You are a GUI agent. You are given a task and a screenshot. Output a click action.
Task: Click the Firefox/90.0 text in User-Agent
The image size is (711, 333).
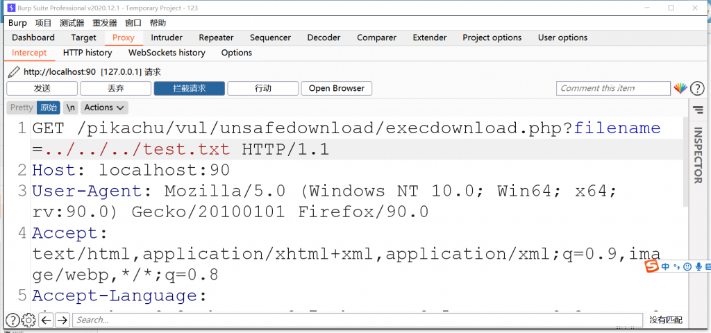[363, 212]
